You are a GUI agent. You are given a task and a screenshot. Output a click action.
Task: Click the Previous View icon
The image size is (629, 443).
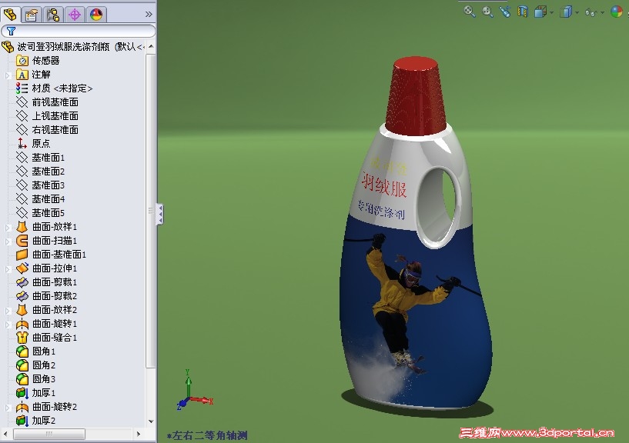(x=505, y=12)
